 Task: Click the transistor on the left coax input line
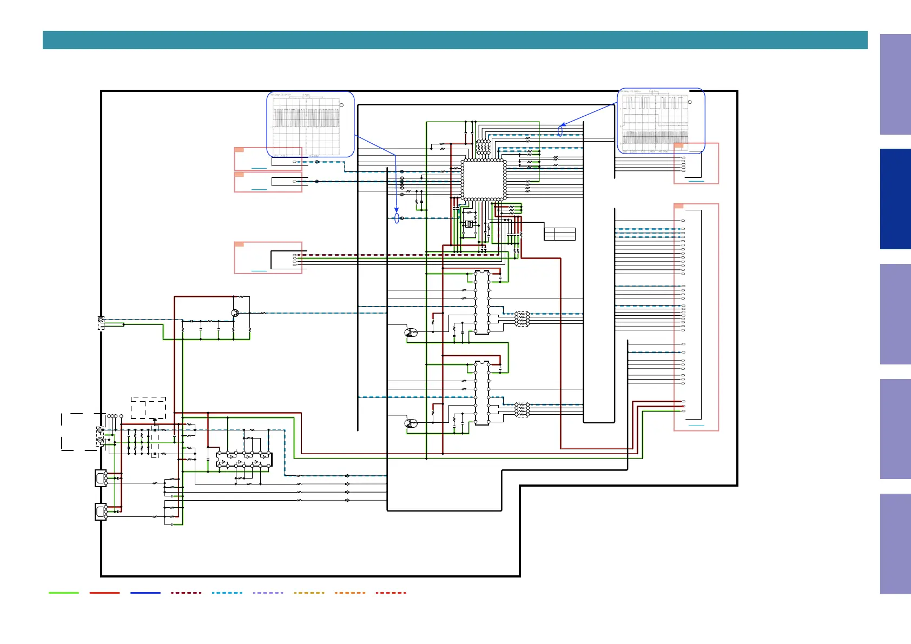click(235, 313)
